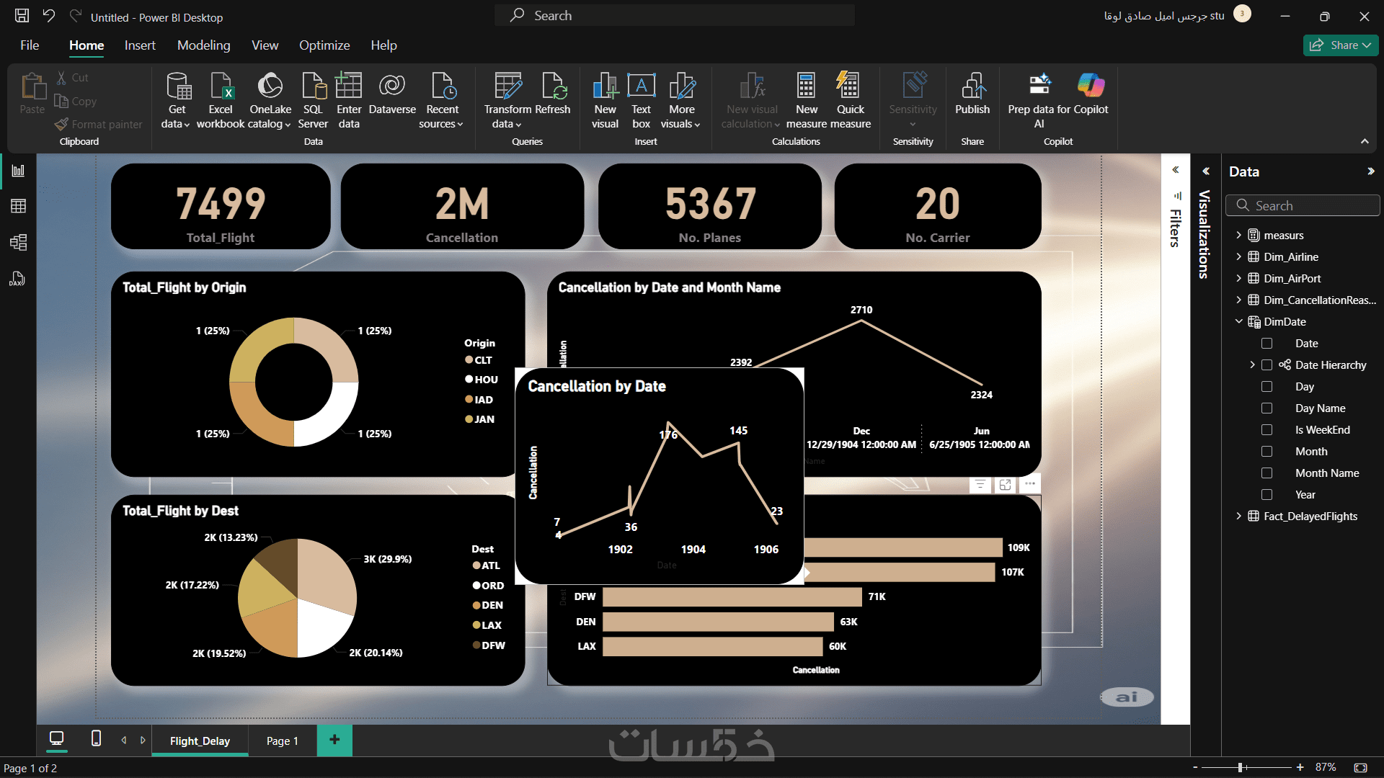Add a new page with plus button
This screenshot has width=1384, height=778.
pos(334,740)
